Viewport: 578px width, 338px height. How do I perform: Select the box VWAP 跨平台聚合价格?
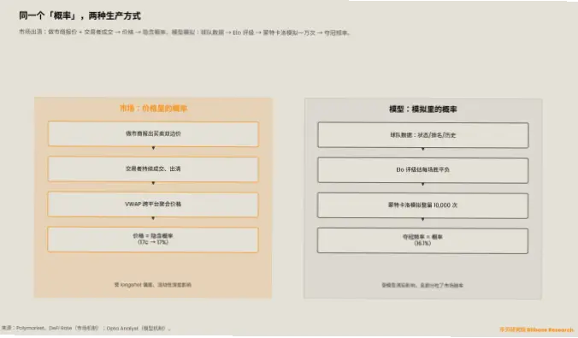click(x=153, y=204)
